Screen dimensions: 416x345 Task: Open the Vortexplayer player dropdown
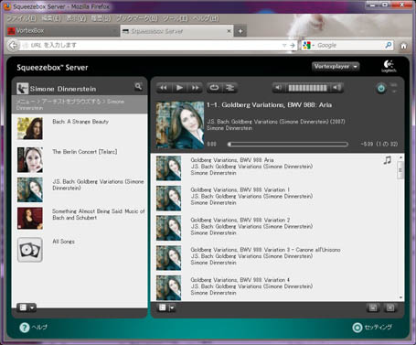coord(336,67)
